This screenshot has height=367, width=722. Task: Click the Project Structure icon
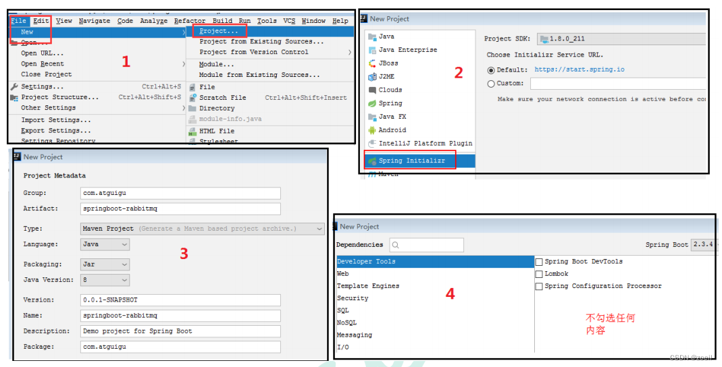[x=14, y=97]
